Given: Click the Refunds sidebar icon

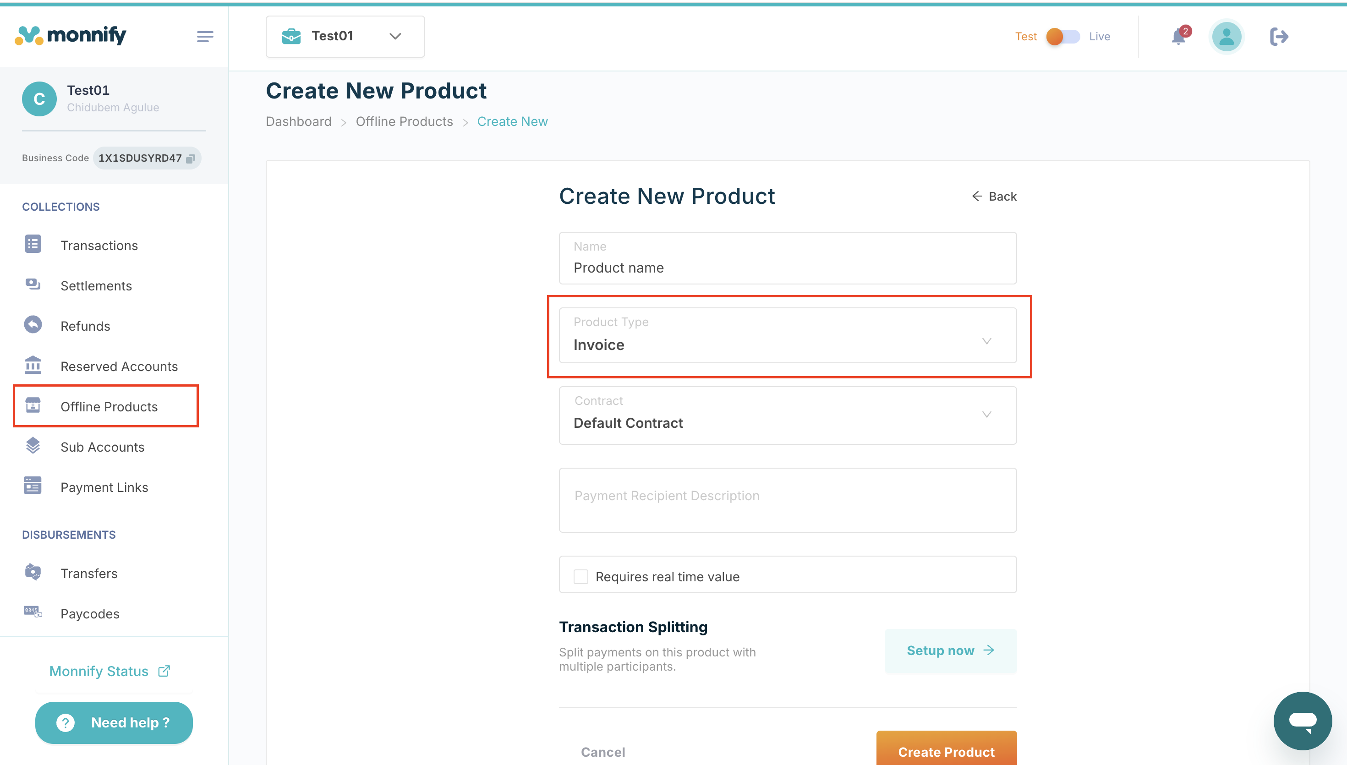Looking at the screenshot, I should (33, 325).
